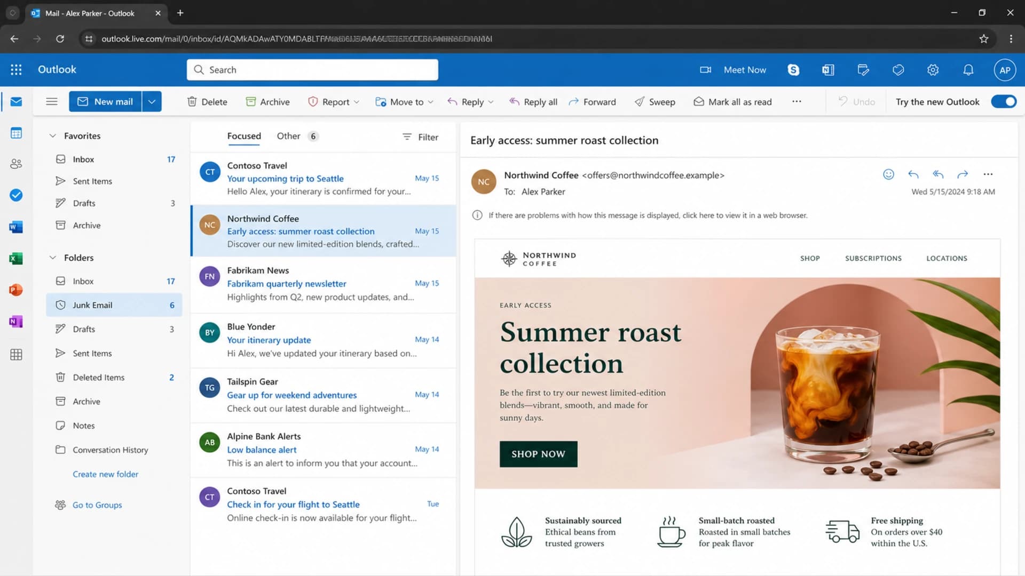
Task: Open the Low balance alert email
Action: tap(324, 450)
